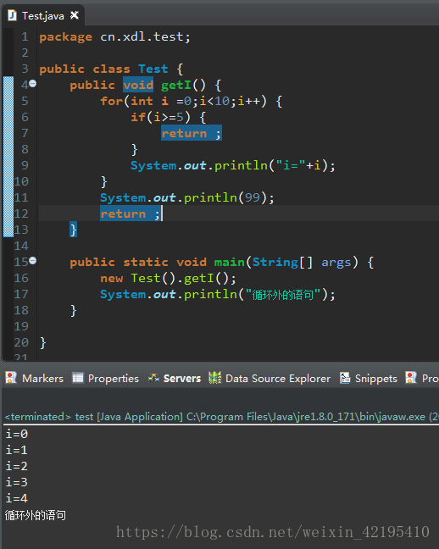This screenshot has height=549, width=439.
Task: Click the Problems view icon
Action: click(x=411, y=378)
